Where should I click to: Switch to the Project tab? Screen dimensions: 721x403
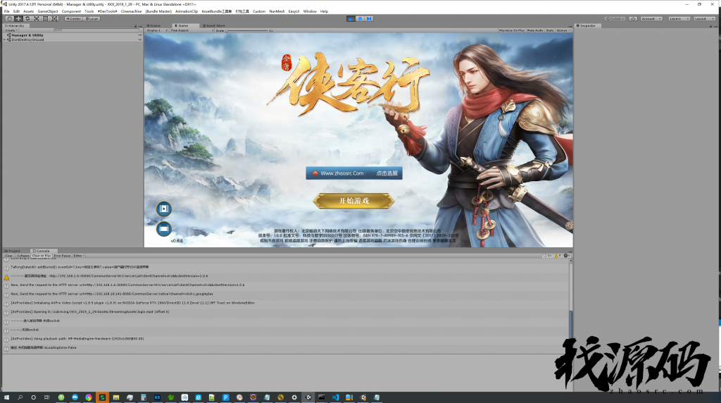tap(13, 252)
